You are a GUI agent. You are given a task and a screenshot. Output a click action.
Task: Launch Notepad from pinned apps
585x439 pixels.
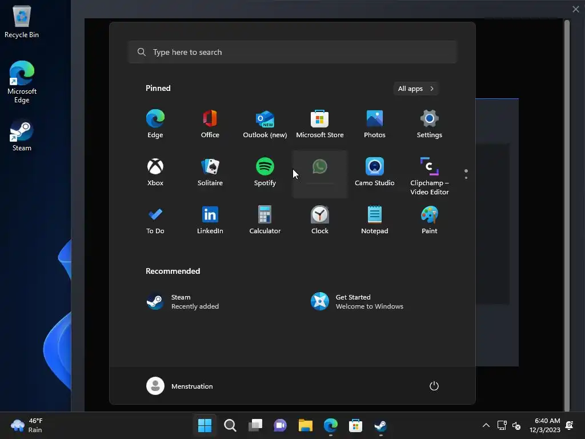point(375,220)
